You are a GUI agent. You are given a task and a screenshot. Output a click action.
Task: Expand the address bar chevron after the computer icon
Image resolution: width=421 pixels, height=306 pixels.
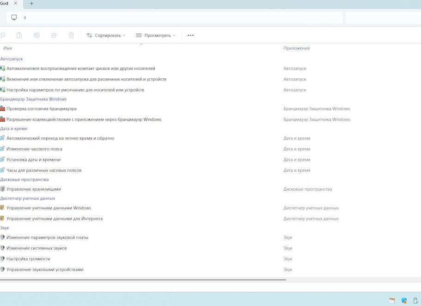25,18
